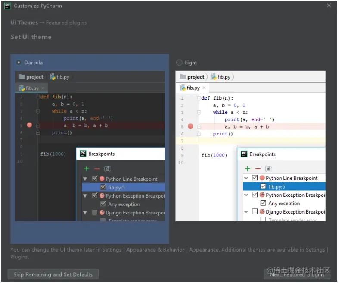Click PyCharm icon in Light Breakpoints title

coord(244,154)
